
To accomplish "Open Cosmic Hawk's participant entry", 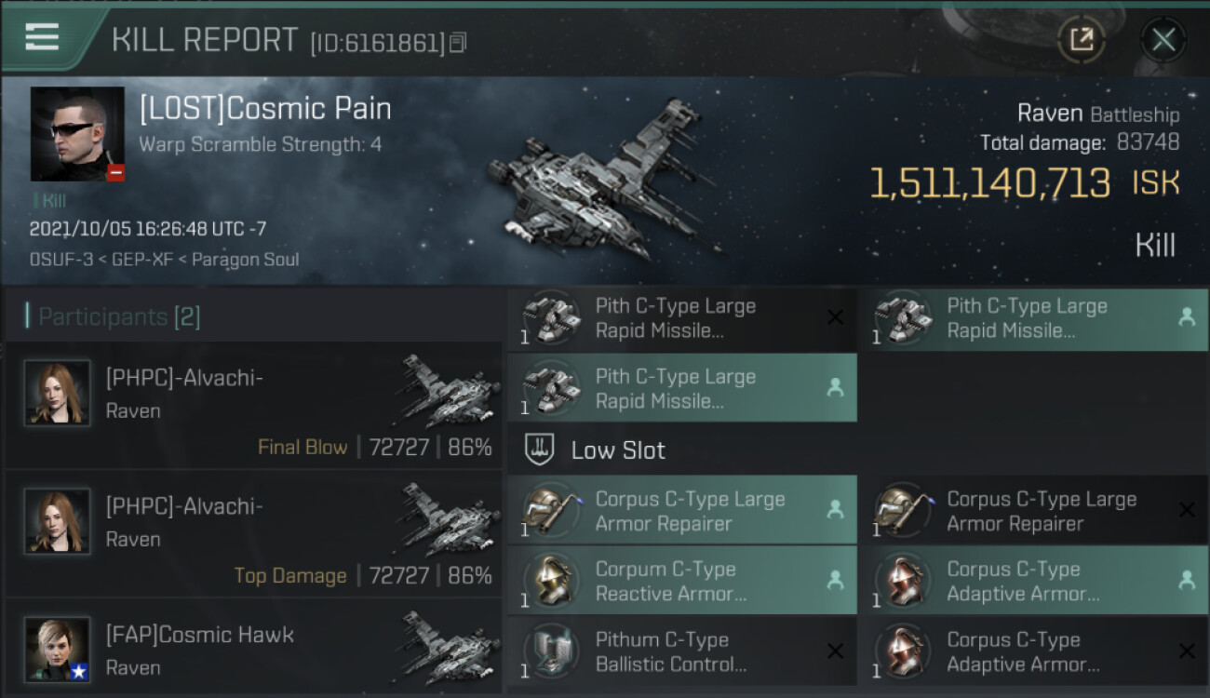I will (253, 651).
